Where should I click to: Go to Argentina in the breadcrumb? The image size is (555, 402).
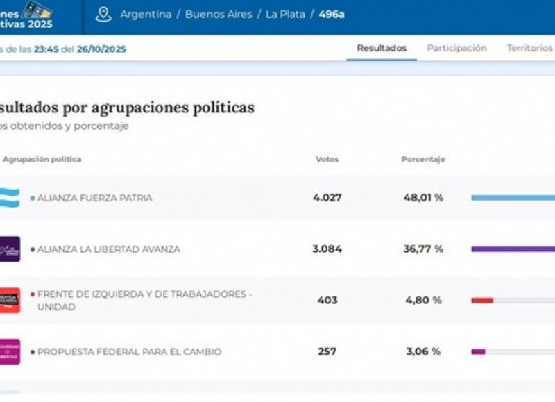(x=146, y=15)
